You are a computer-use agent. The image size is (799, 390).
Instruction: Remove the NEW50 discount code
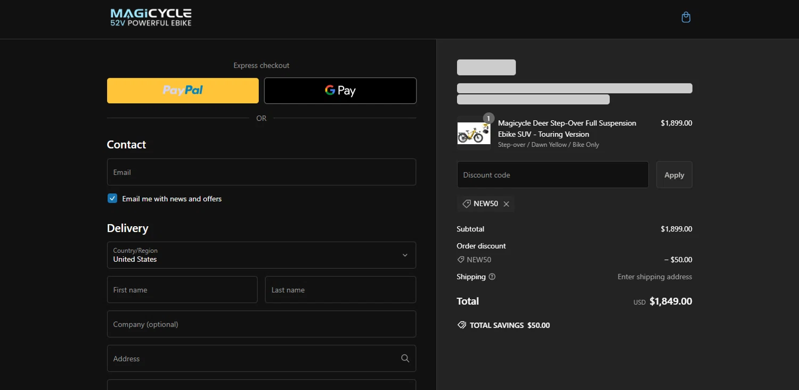506,204
